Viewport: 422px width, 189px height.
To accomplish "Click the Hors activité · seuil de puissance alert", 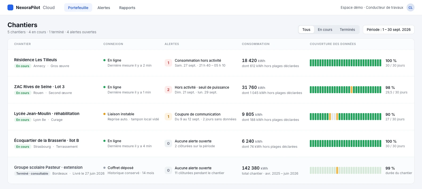I will pos(202,87).
